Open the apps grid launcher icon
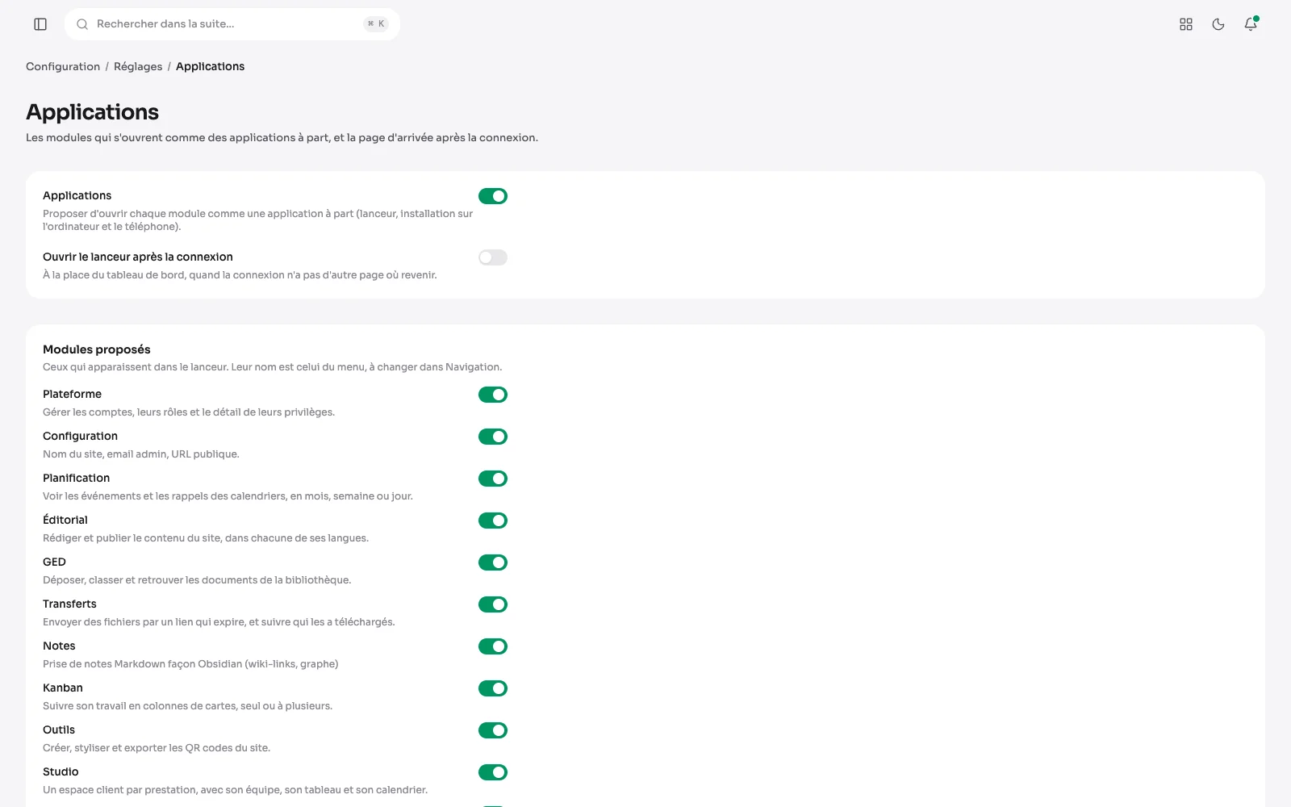Image resolution: width=1291 pixels, height=807 pixels. coord(1186,24)
